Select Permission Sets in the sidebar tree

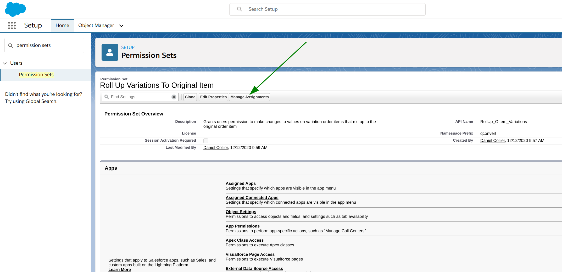(36, 75)
